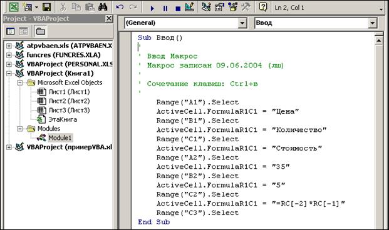Open the Toolbox icon
The width and height of the screenshot is (389, 230).
(x=246, y=7)
